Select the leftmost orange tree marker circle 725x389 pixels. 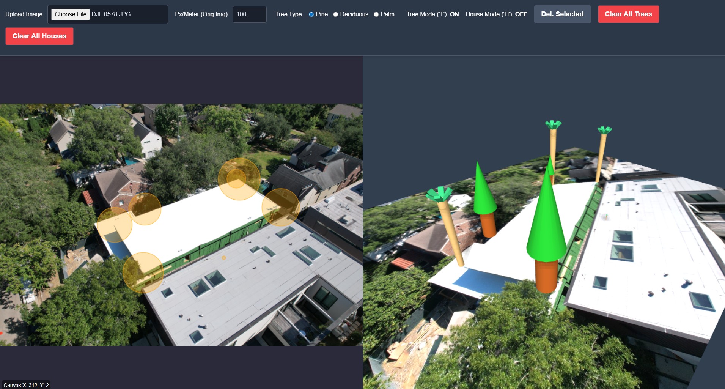[x=114, y=225]
